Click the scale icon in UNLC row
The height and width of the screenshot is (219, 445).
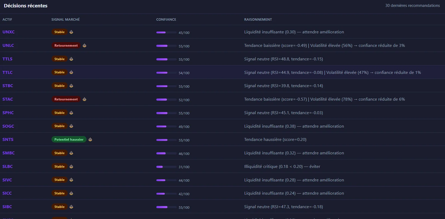pos(84,45)
